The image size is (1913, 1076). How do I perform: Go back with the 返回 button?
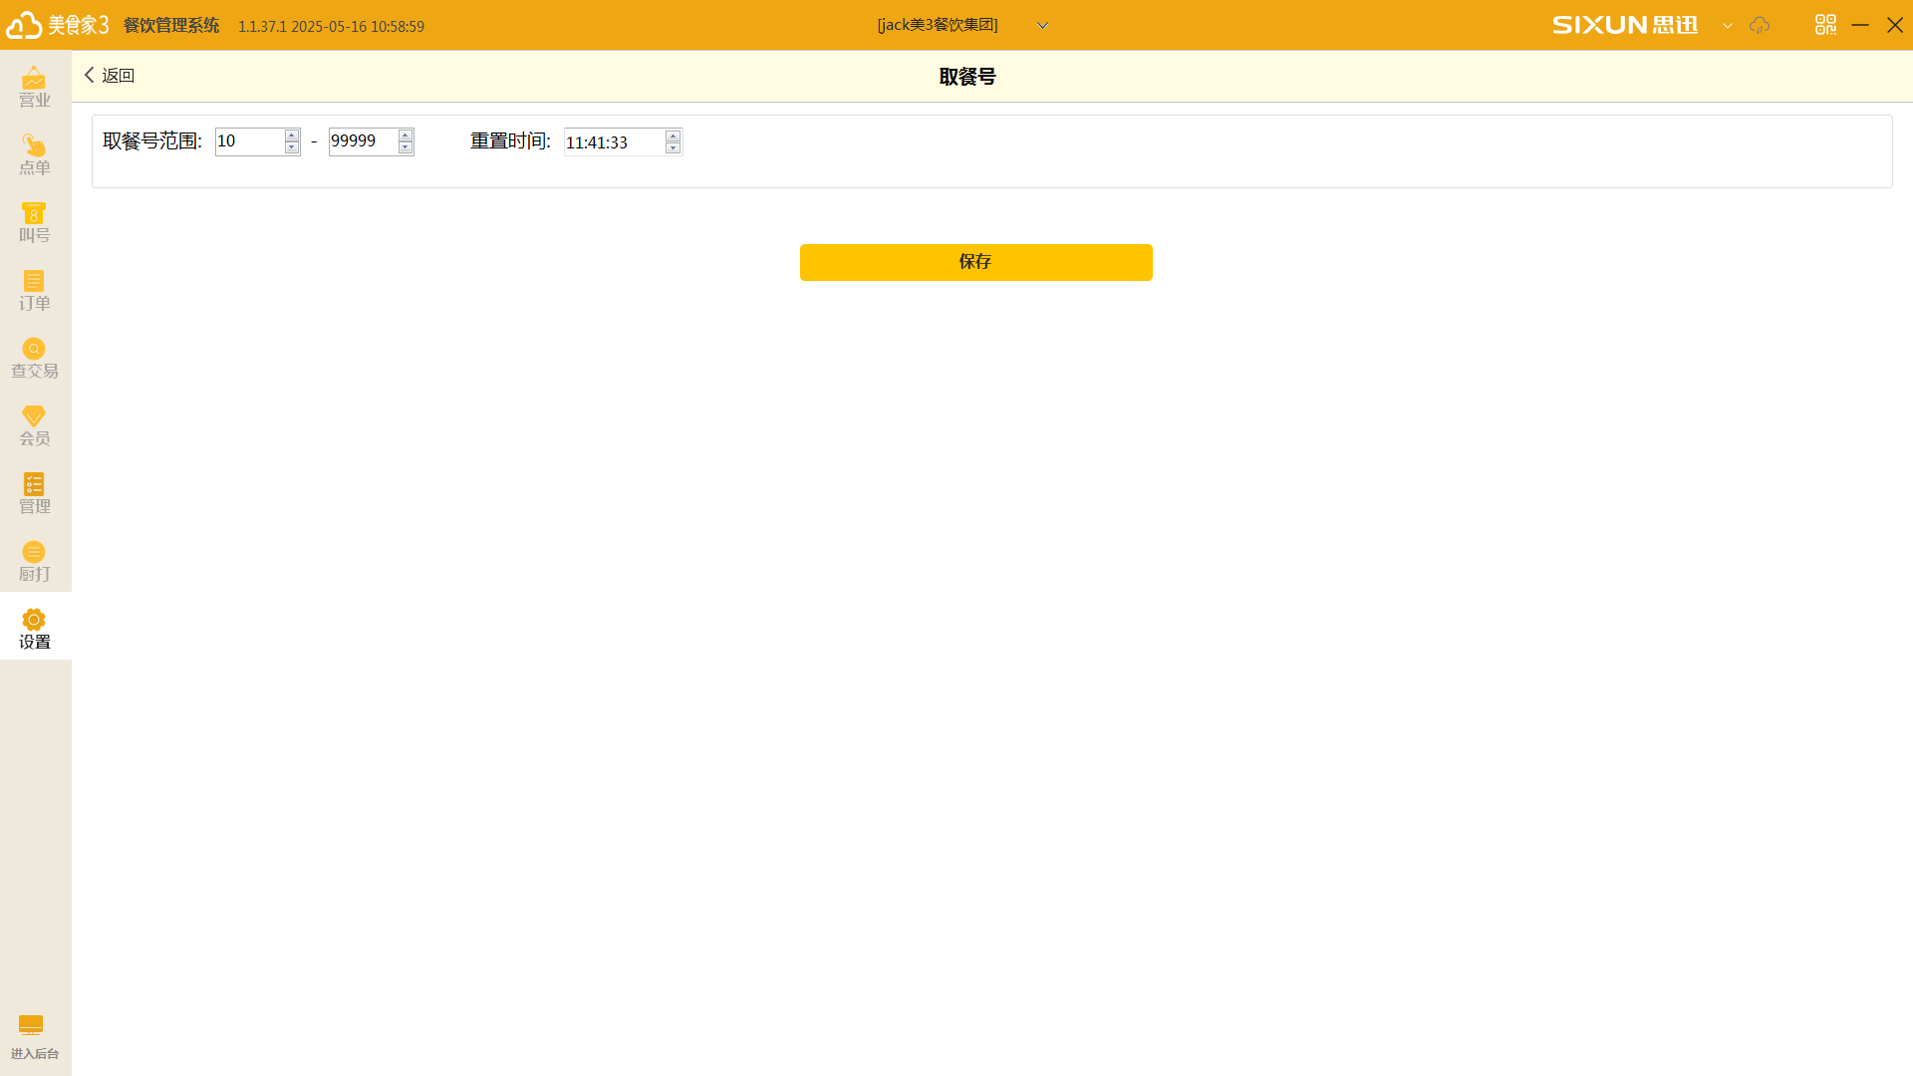pos(110,76)
